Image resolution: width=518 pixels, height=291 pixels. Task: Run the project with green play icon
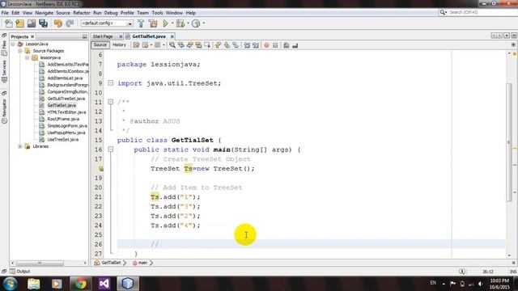coord(165,23)
